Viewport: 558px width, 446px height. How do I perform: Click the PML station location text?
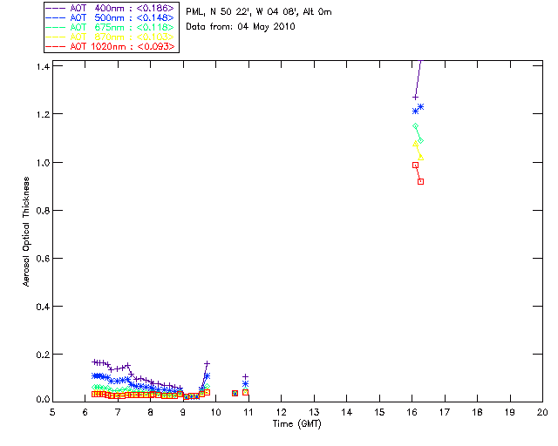259,12
